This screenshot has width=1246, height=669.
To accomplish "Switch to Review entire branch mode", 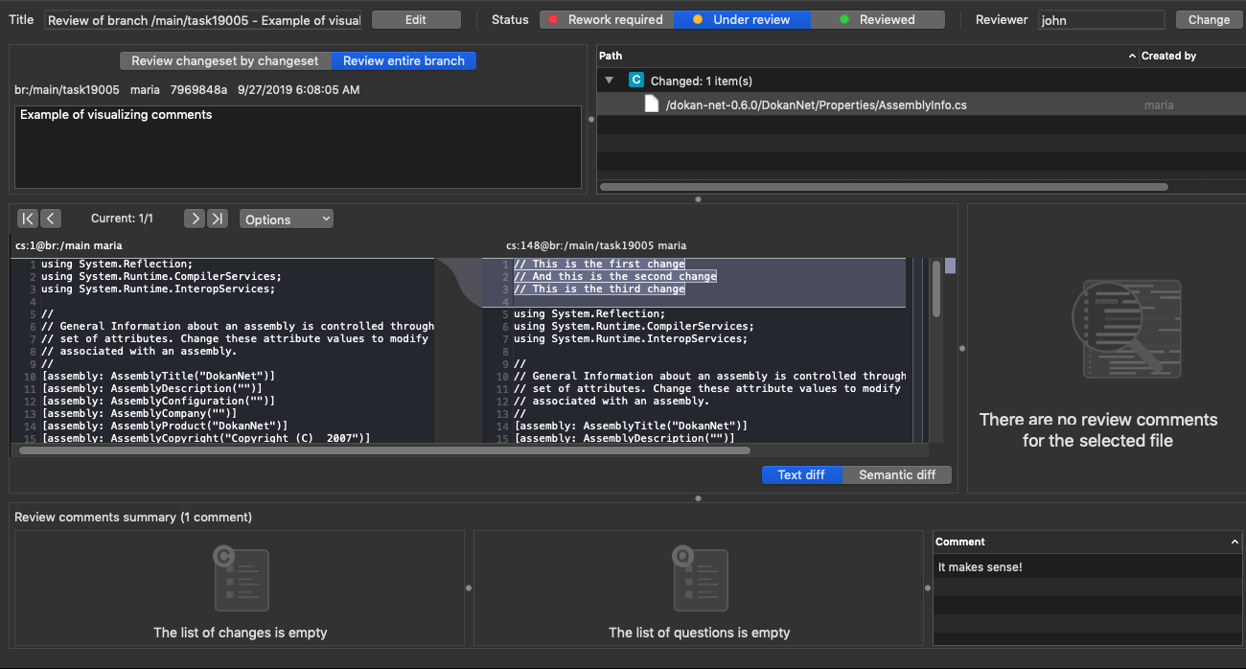I will coord(404,60).
